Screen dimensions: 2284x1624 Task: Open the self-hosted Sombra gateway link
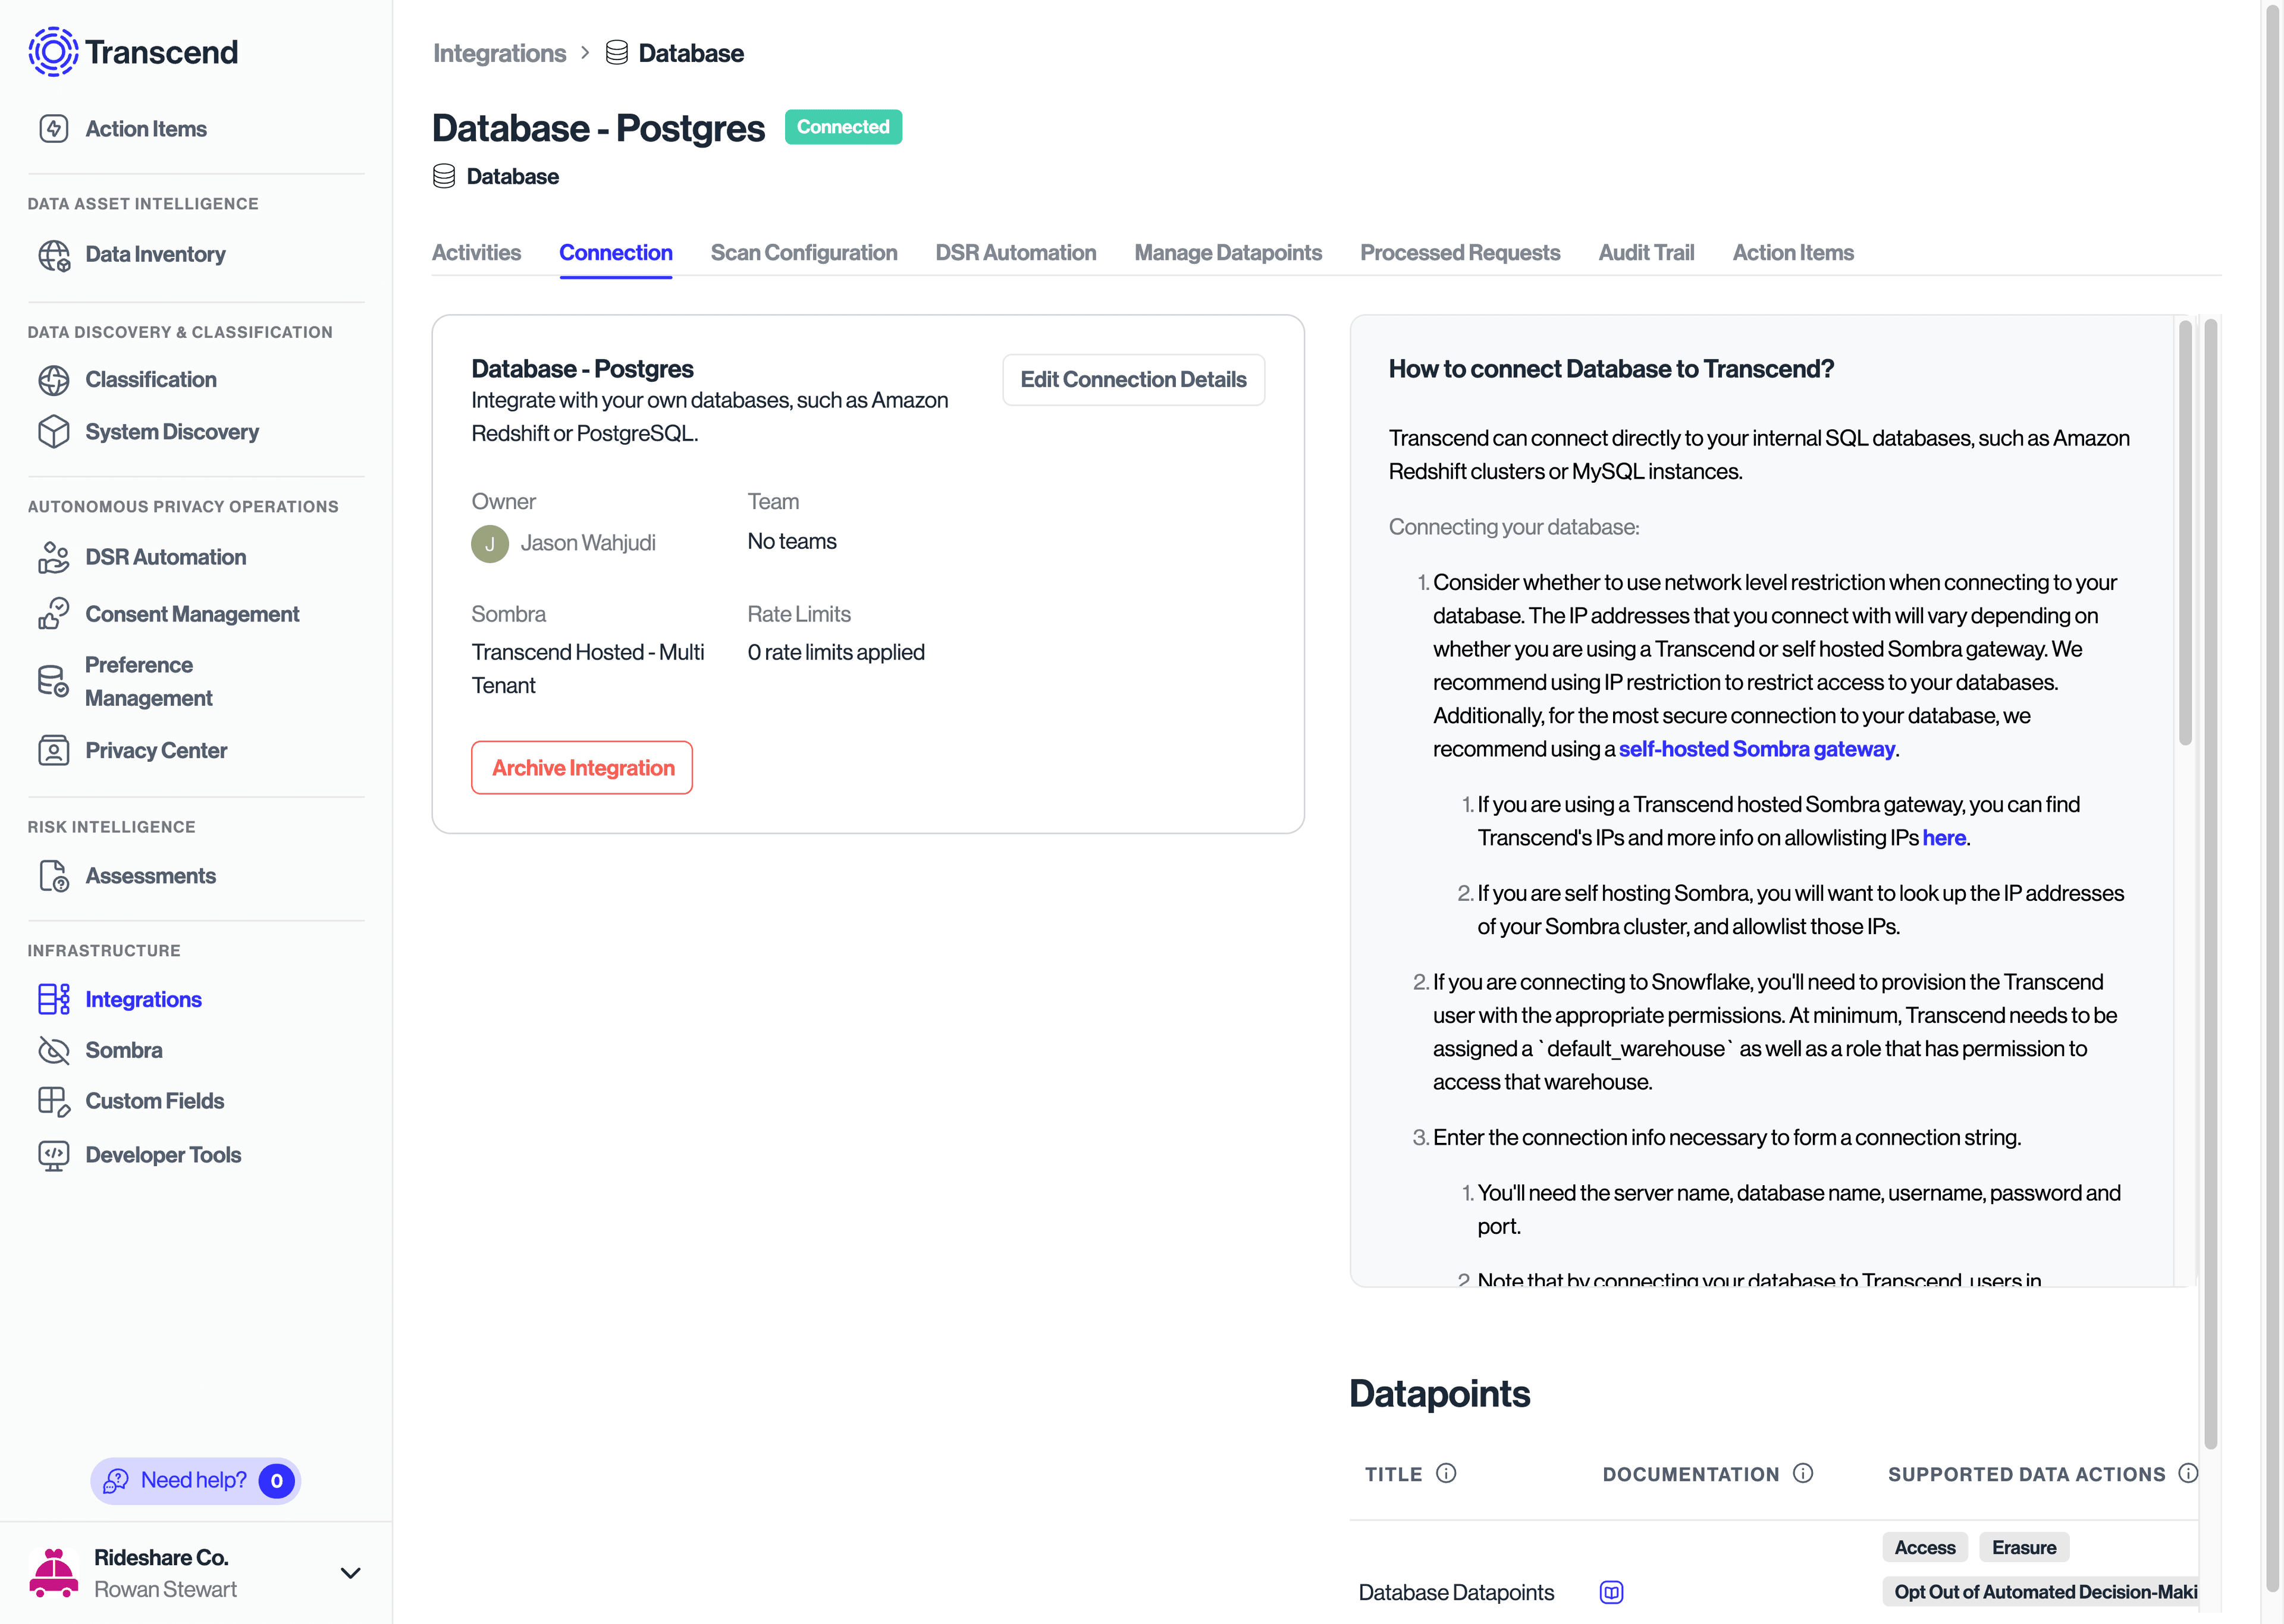click(1756, 748)
